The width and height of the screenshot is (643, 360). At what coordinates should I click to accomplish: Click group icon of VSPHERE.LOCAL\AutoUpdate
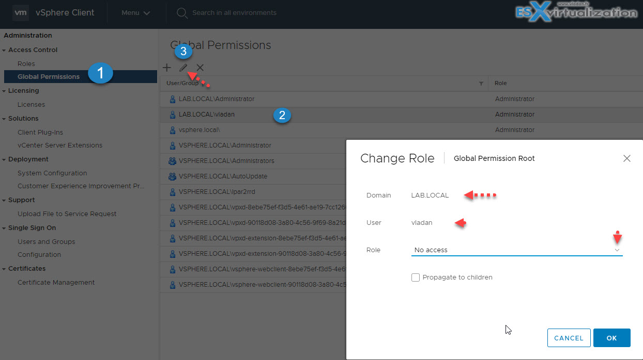click(x=173, y=176)
